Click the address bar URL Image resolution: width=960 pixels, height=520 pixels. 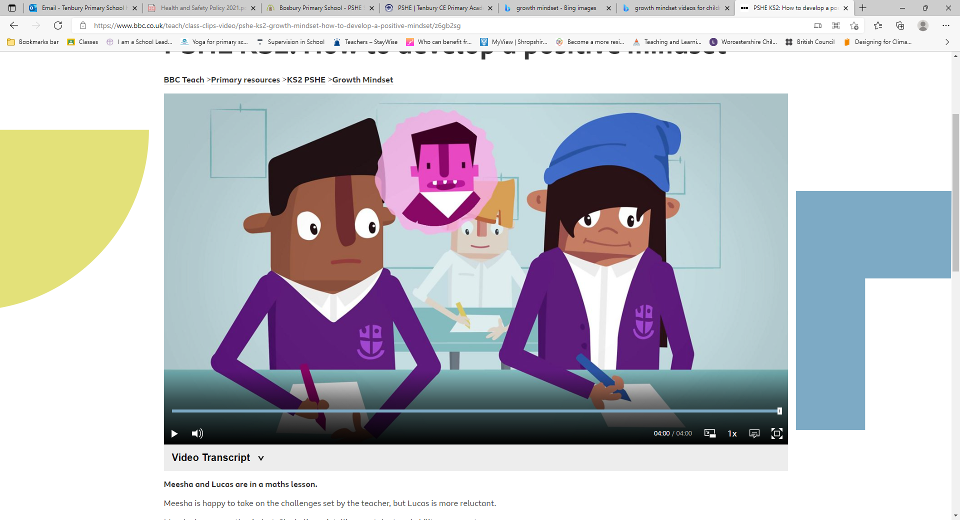277,25
